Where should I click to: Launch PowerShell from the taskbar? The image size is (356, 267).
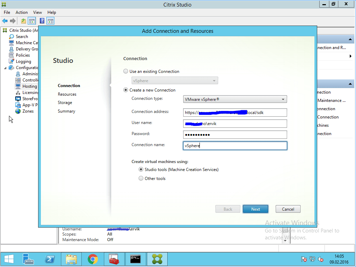[x=50, y=259]
